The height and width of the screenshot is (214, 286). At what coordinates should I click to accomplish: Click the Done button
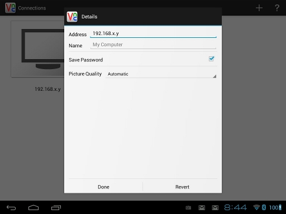click(x=103, y=187)
